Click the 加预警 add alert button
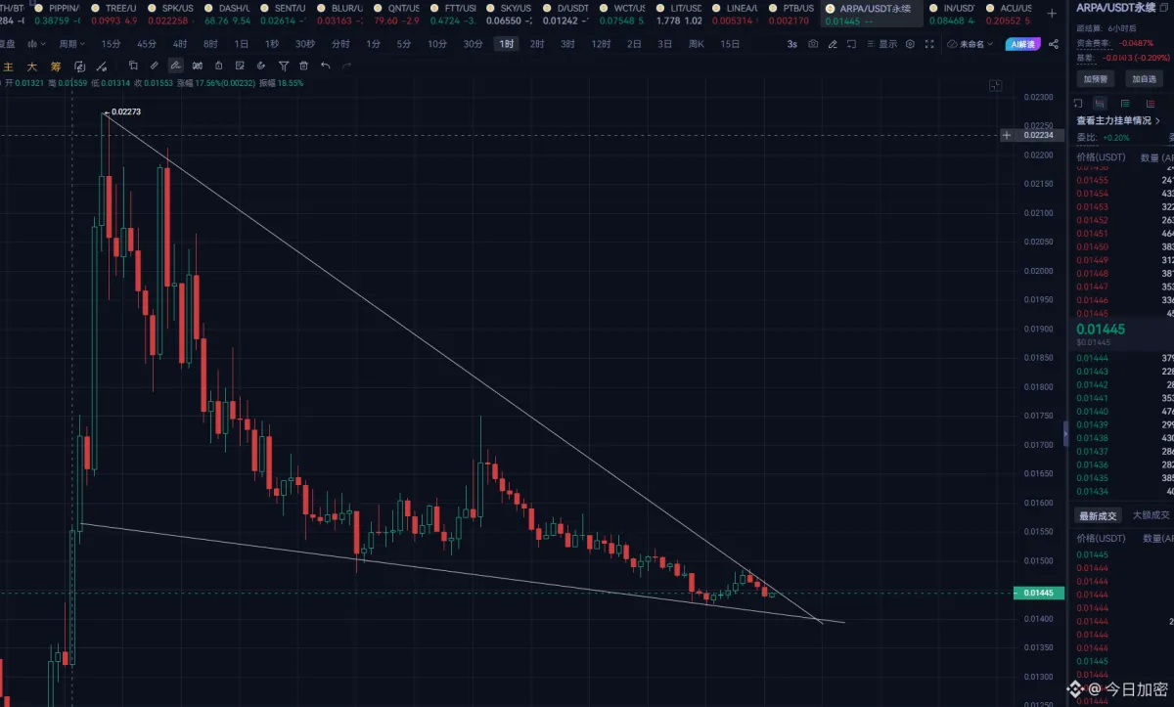The image size is (1174, 707). (1095, 79)
